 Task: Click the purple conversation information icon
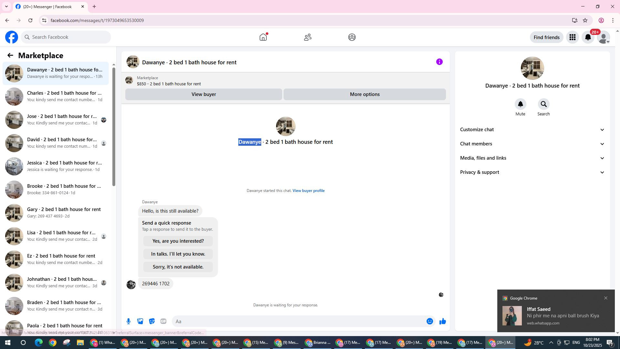439,62
